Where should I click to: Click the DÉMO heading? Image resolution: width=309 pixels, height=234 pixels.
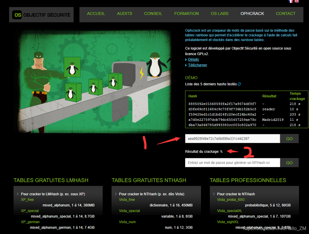[x=191, y=78]
